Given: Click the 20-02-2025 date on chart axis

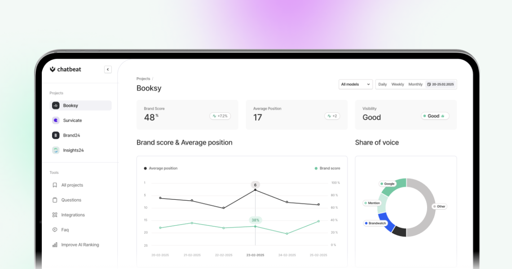Looking at the screenshot, I should point(160,255).
